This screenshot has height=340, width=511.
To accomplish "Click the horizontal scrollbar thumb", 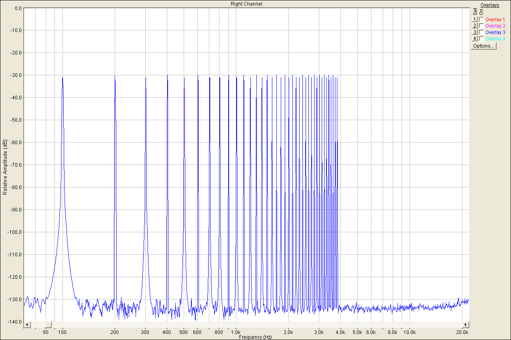I will point(49,324).
